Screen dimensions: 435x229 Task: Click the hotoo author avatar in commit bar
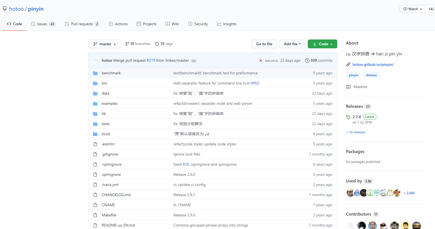95,61
